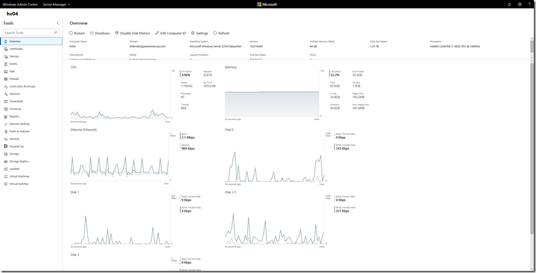Click Disable Disk Metrics
536x273 pixels.
[132, 33]
